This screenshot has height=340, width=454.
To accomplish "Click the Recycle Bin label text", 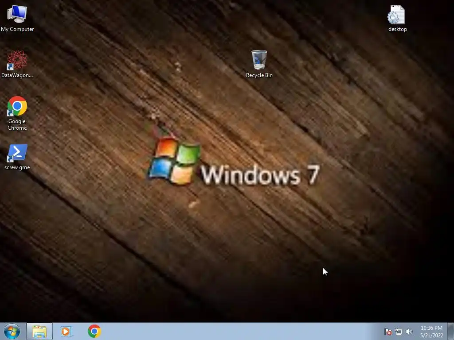I will [259, 75].
